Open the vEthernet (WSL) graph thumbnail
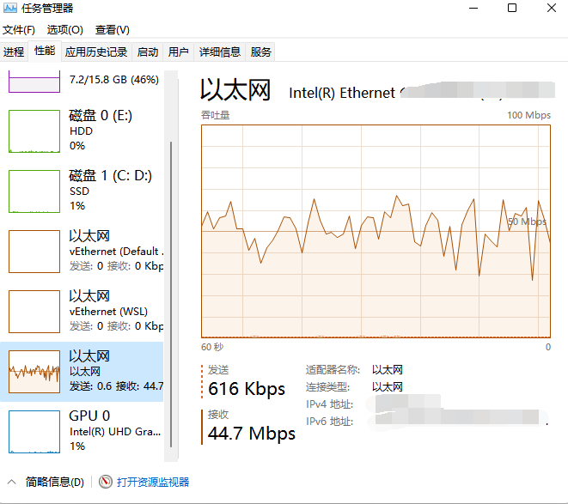The height and width of the screenshot is (504, 568). click(x=34, y=311)
